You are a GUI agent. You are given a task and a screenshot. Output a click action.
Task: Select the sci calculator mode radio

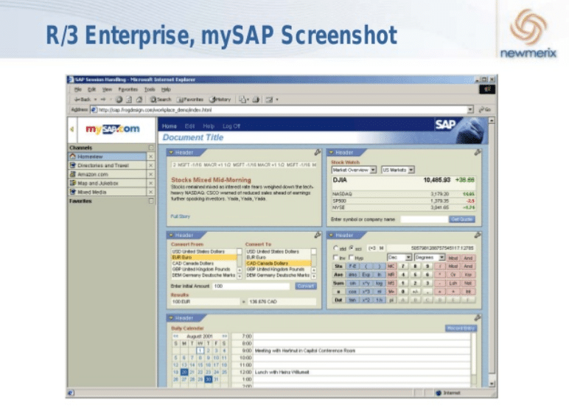(352, 248)
